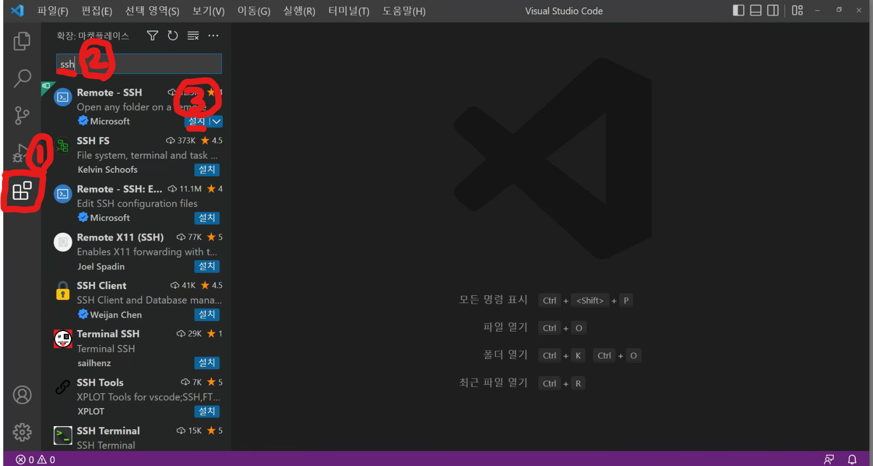Toggle bottom panel layout icon
This screenshot has width=873, height=466.
pos(756,10)
